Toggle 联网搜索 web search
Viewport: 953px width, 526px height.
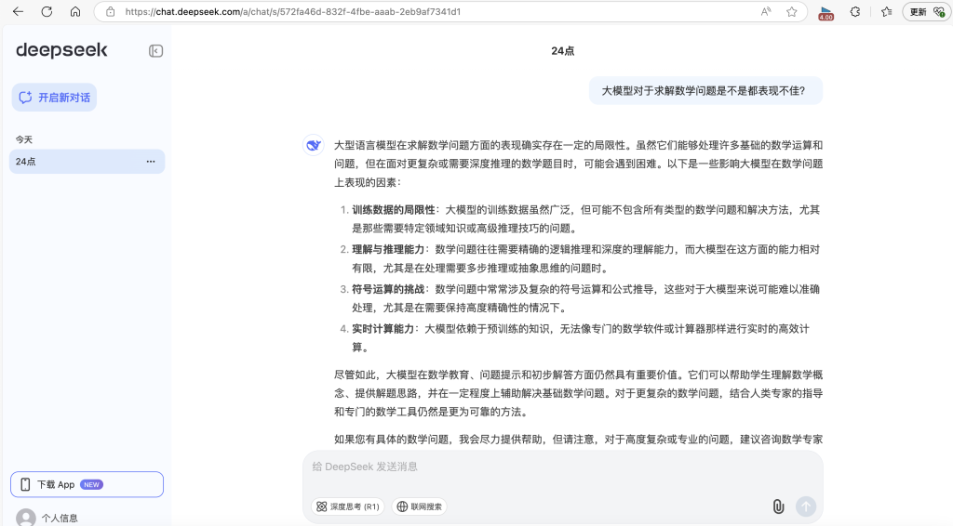tap(420, 506)
